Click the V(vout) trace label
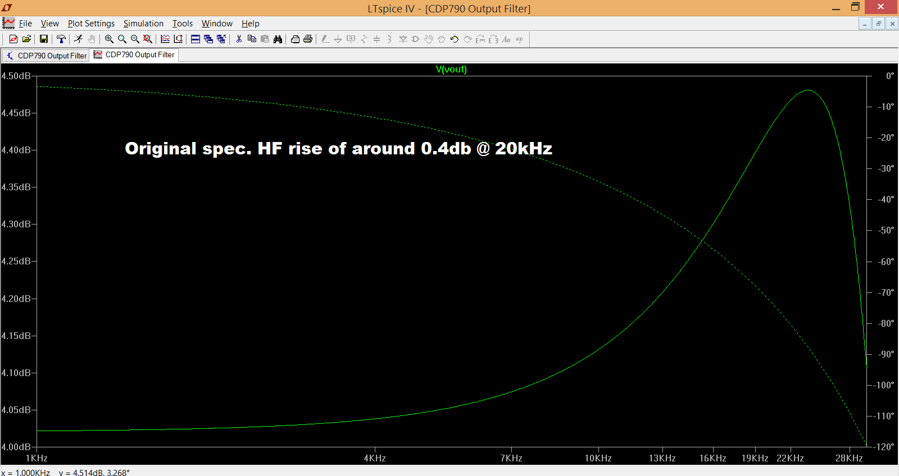The height and width of the screenshot is (476, 899). 451,69
